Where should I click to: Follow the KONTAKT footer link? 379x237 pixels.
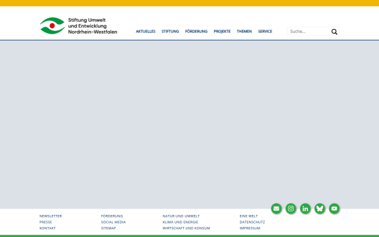47,228
